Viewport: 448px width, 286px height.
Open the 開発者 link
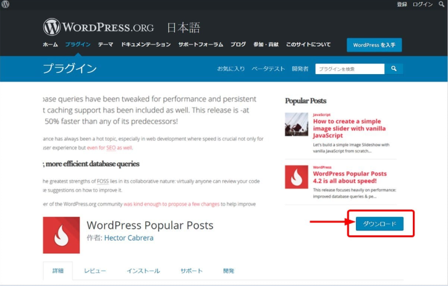tap(300, 69)
